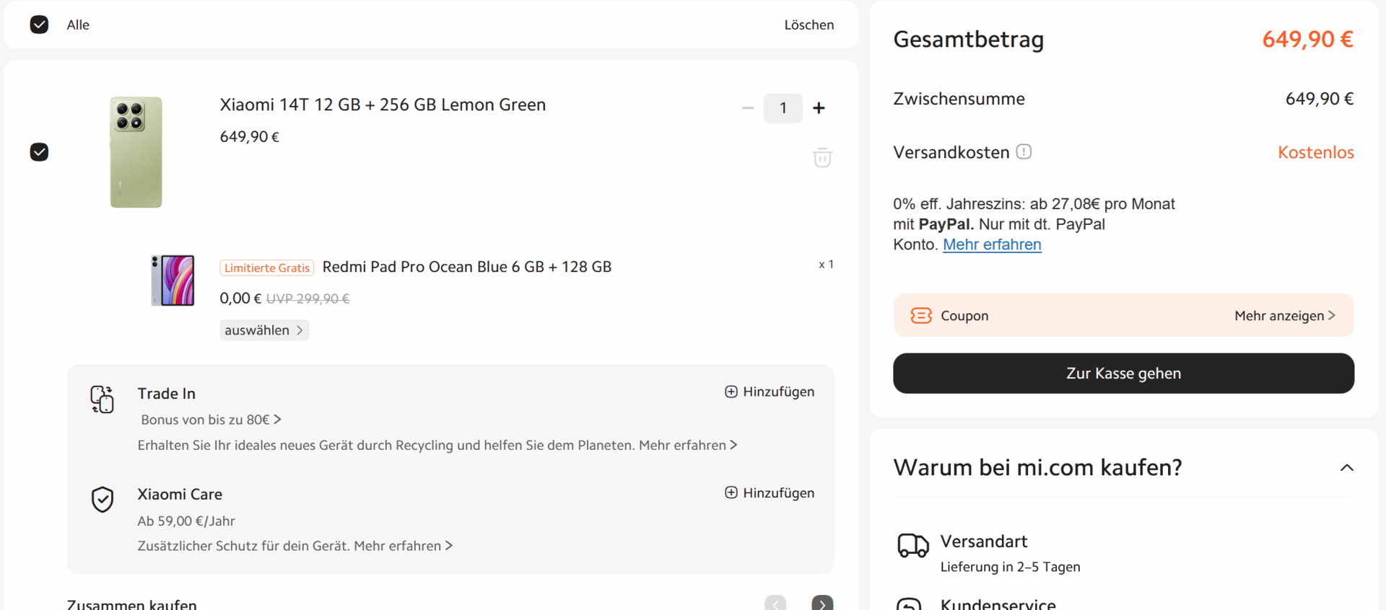Decrease quantity with the minus icon
Viewport: 1386px width, 610px height.
748,108
